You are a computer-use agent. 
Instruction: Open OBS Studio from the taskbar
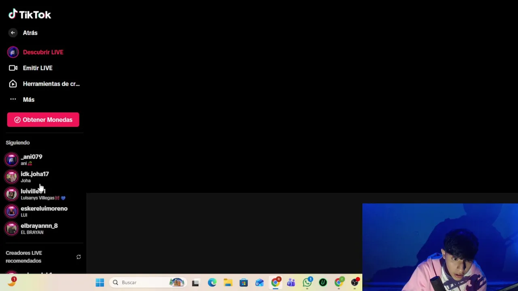pos(355,282)
